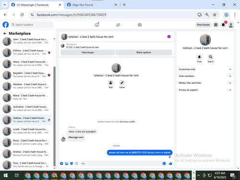Open the Abrahan conversation

(x=26, y=86)
